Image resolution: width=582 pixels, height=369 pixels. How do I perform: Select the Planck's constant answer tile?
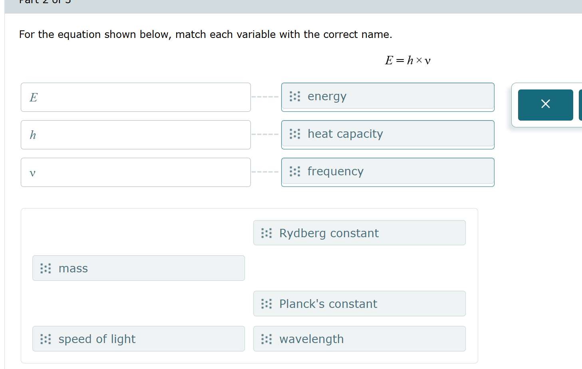click(x=359, y=304)
